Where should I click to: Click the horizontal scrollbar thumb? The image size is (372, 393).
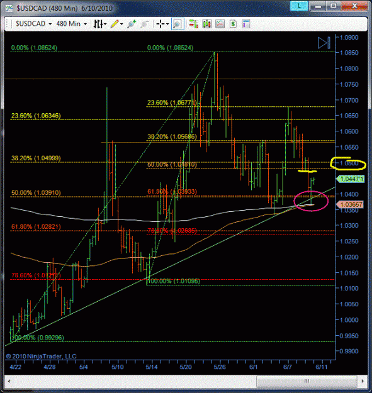click(307, 381)
